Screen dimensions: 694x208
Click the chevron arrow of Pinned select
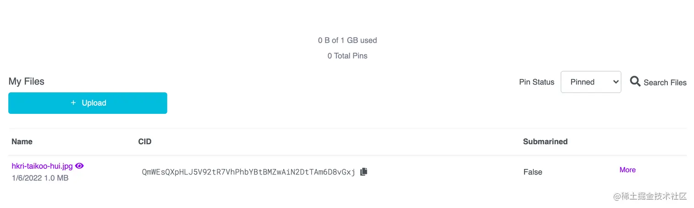click(616, 82)
